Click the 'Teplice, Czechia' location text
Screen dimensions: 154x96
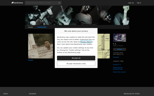pyautogui.click(x=118, y=46)
